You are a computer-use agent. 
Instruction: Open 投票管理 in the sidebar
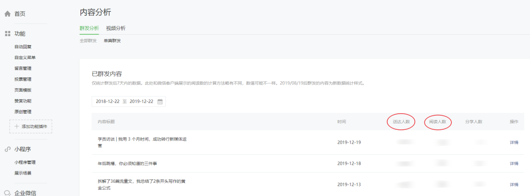pos(23,79)
